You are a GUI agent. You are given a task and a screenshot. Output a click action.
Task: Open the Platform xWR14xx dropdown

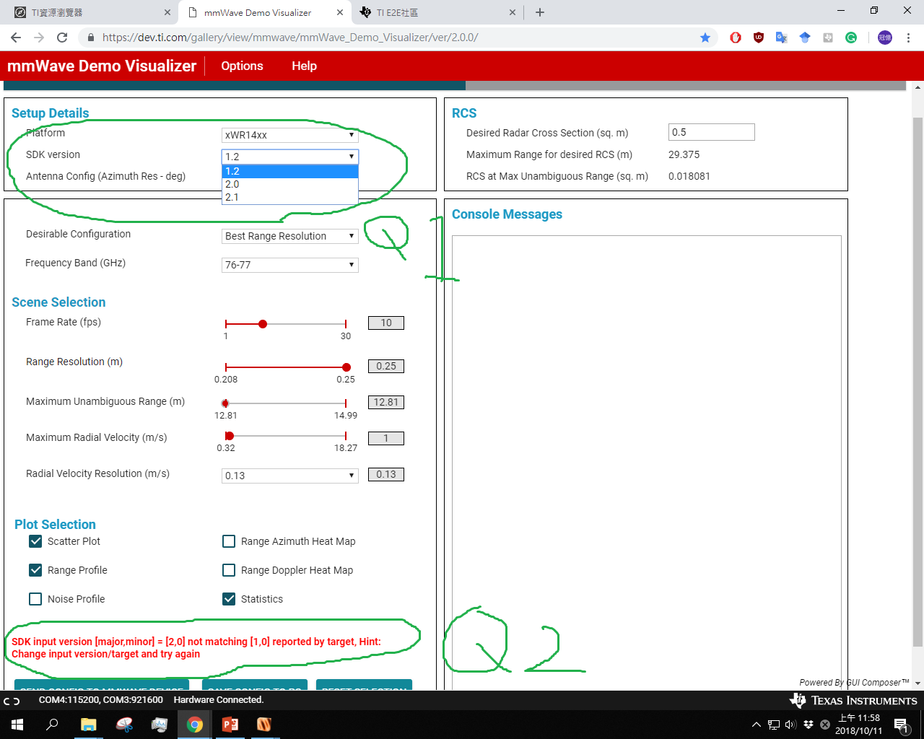(x=290, y=135)
